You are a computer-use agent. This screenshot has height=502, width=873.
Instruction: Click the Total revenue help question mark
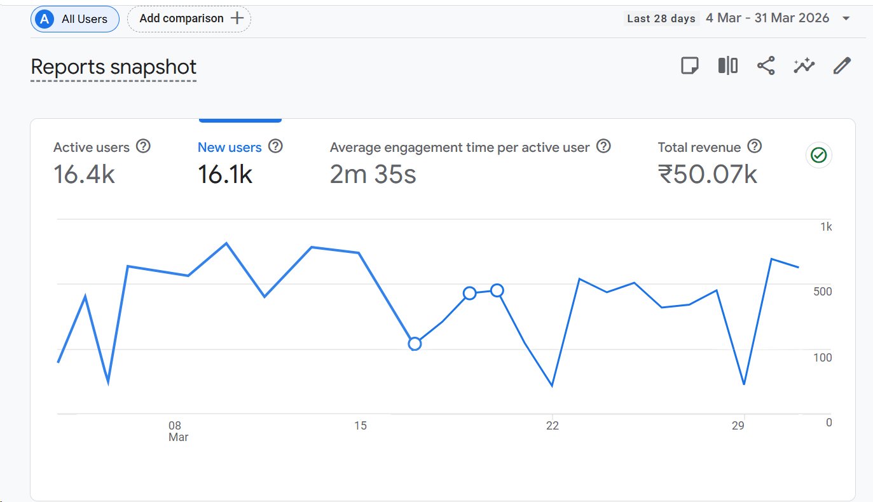pos(755,146)
